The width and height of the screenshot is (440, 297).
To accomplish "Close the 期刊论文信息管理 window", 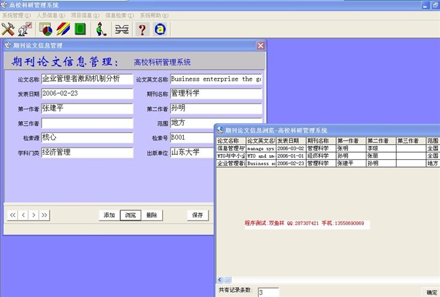I will 261,46.
